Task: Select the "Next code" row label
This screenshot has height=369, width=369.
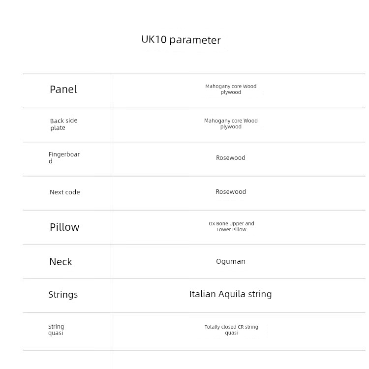Action: (x=64, y=192)
